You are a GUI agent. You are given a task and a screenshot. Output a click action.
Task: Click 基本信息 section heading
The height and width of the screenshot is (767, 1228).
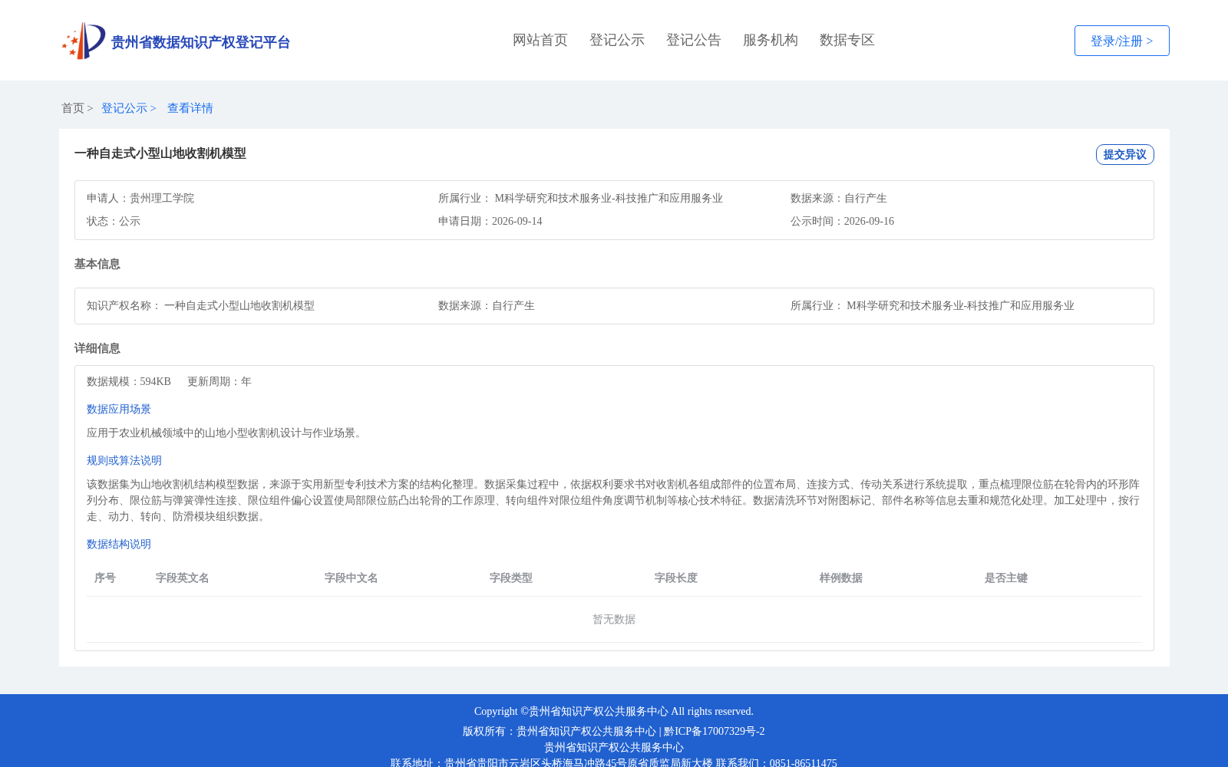[x=97, y=264]
